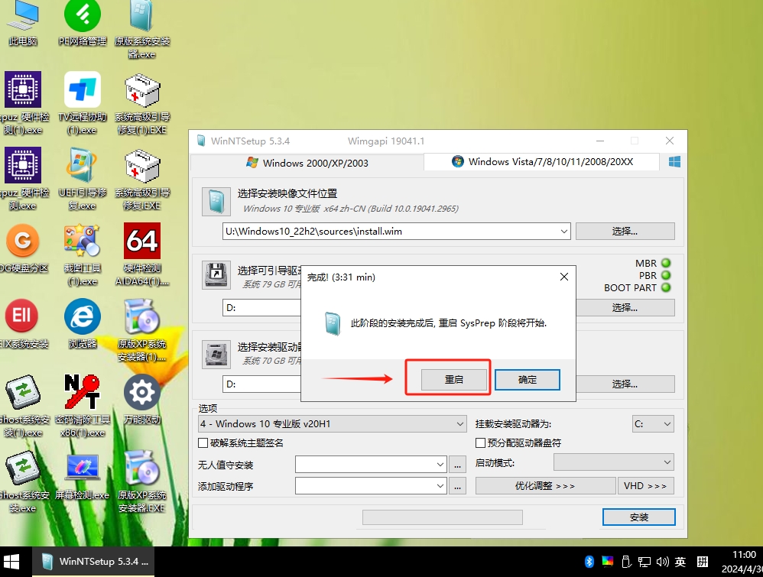The width and height of the screenshot is (763, 577).
Task: Click the install image file icon
Action: pos(216,202)
